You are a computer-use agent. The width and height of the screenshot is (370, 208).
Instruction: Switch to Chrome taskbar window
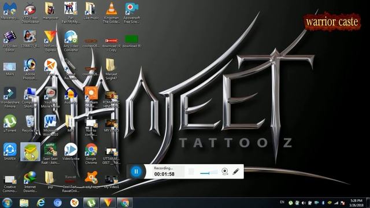point(125,203)
